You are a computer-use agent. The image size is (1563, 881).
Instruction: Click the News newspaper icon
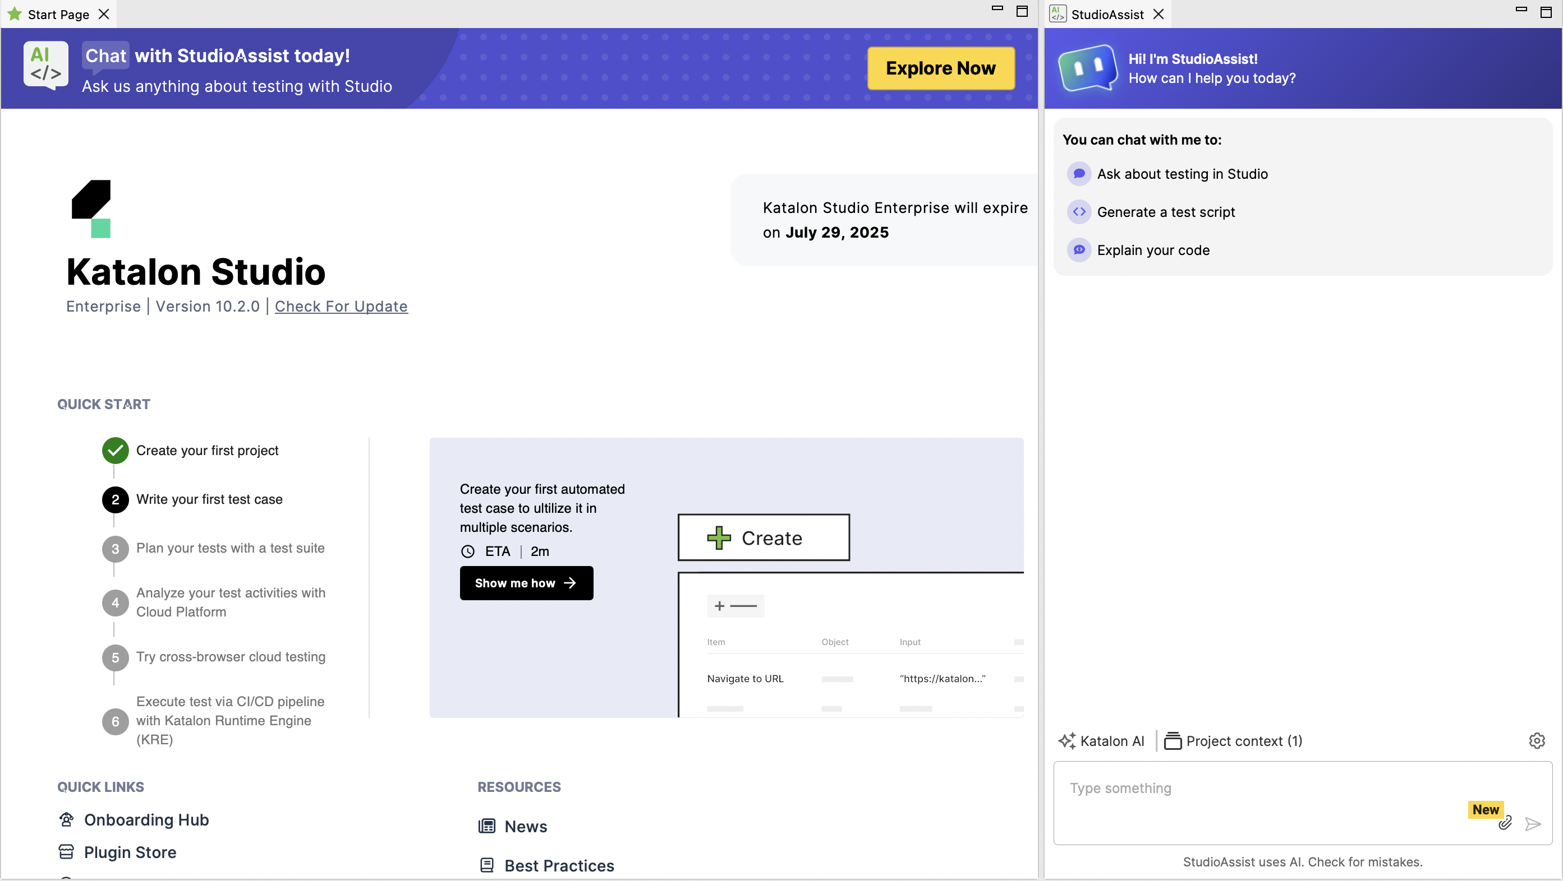coord(486,826)
